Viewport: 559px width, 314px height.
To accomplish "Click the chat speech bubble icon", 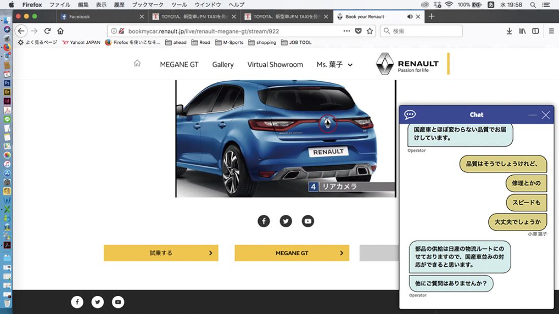I will tap(410, 114).
